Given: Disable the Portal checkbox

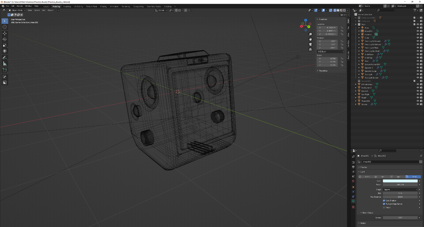Looking at the screenshot, I should (384, 207).
